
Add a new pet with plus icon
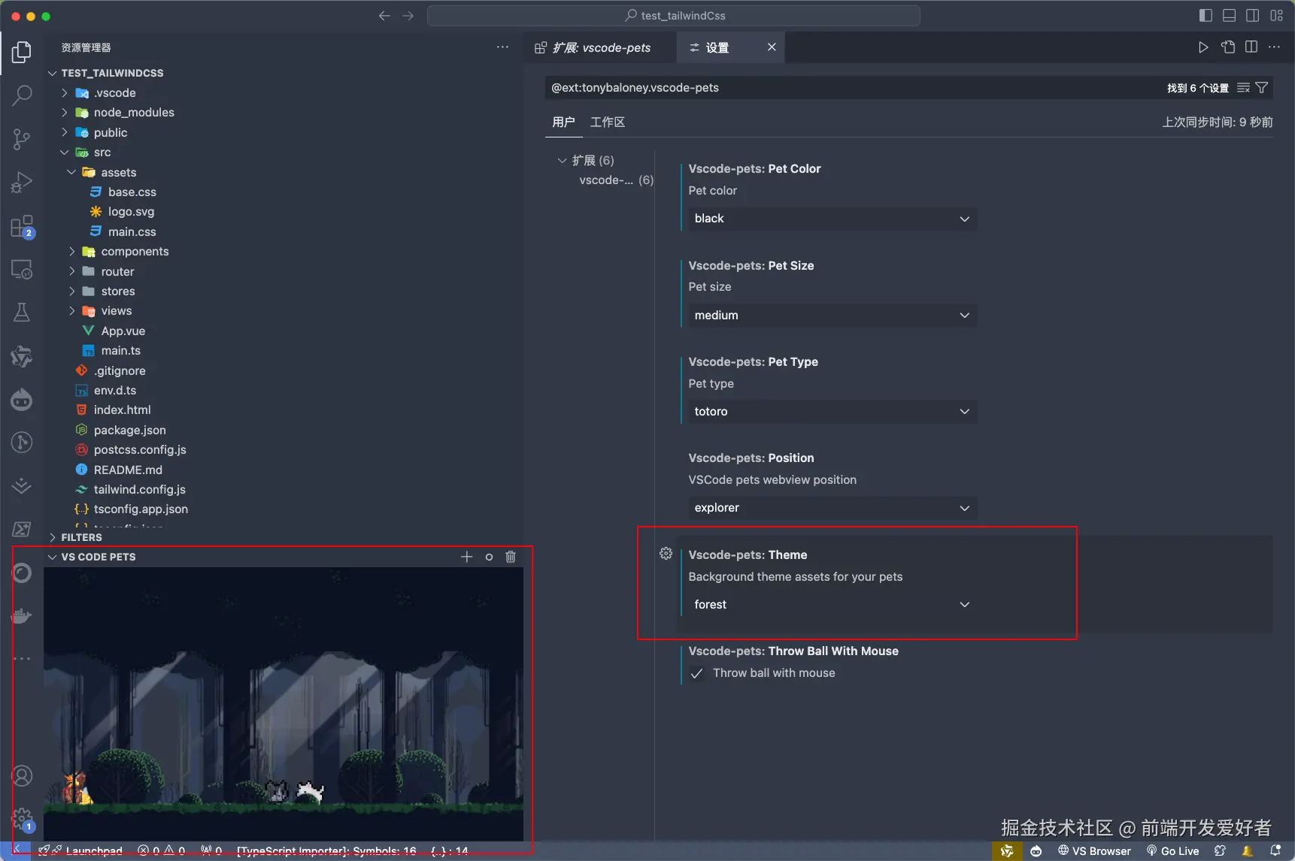coord(467,557)
